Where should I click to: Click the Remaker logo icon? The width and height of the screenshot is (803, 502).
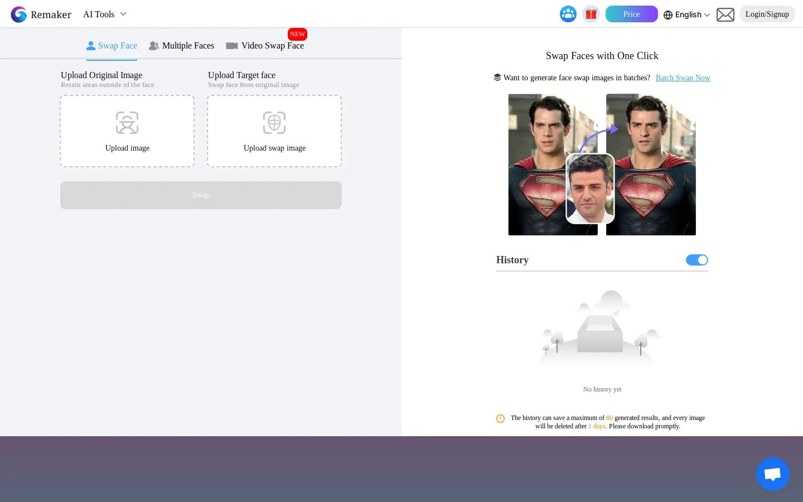pyautogui.click(x=19, y=14)
